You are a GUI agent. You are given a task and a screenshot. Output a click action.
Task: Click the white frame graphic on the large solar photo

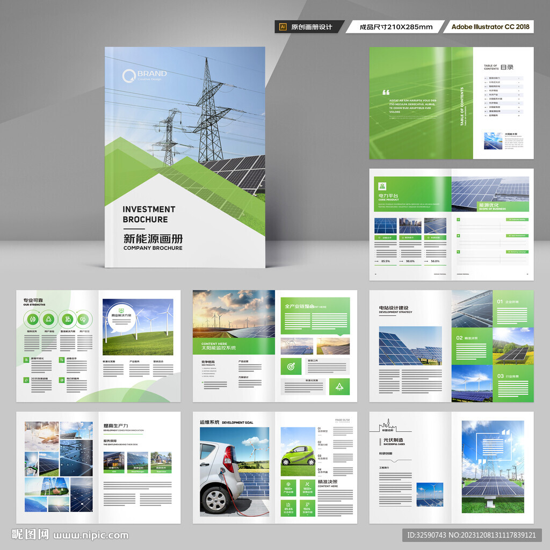pyautogui.click(x=494, y=447)
